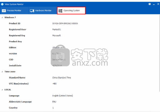Minimize the Wise System Monitor window

click(x=154, y=4)
